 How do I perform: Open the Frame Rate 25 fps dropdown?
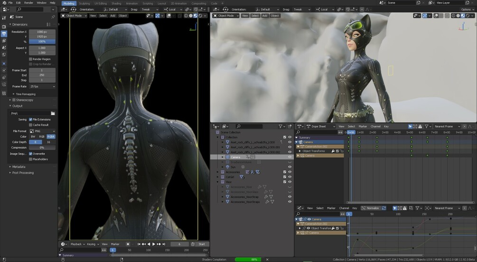pos(42,86)
